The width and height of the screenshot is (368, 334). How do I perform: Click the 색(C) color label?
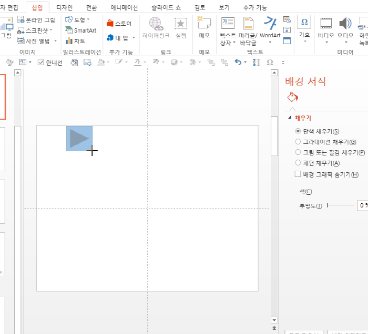305,192
